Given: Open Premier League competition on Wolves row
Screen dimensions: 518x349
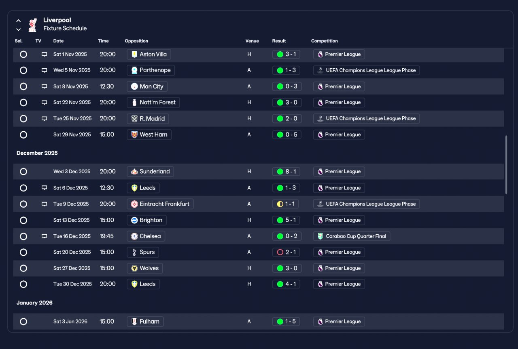Looking at the screenshot, I should (339, 268).
